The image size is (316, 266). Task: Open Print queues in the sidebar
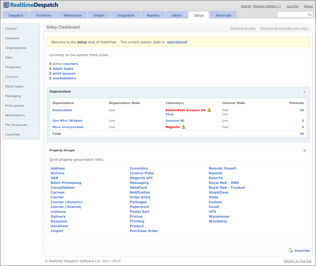(x=21, y=106)
